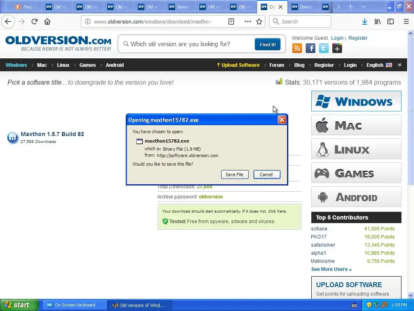Click the Android platform banner
Screen dimensions: 414x311
pyautogui.click(x=356, y=197)
